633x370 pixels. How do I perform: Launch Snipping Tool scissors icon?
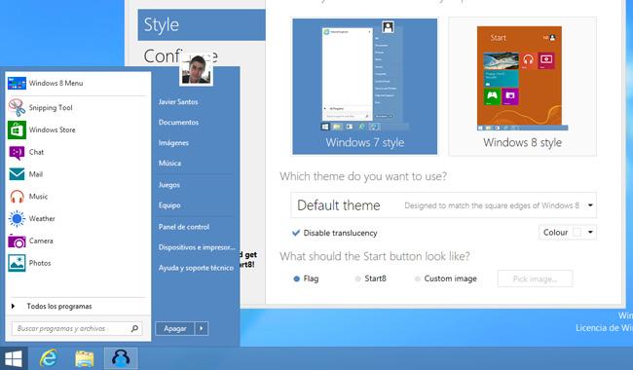point(17,108)
